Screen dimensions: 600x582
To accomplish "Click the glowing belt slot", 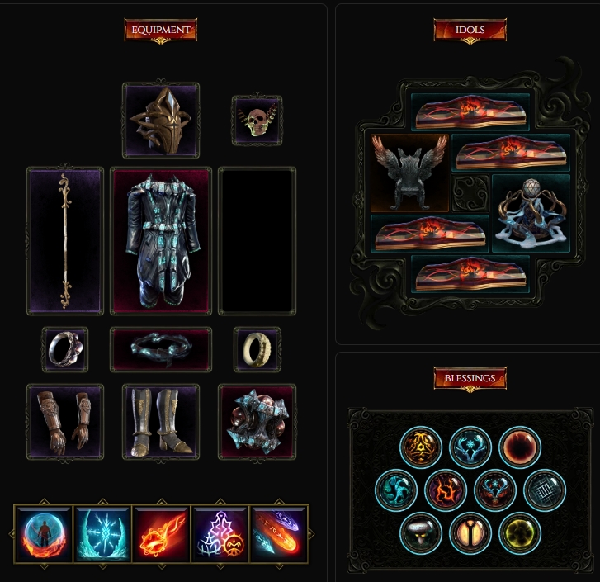I will point(161,349).
